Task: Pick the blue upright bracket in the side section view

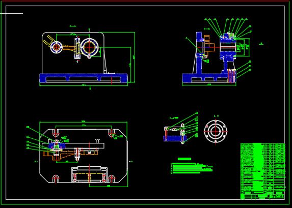Action: click(200, 53)
